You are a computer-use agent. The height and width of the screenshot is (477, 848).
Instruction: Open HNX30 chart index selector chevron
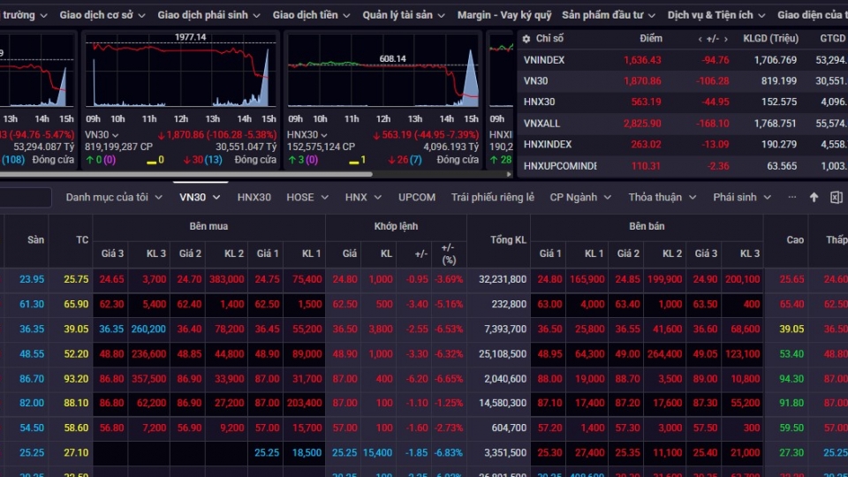(324, 135)
